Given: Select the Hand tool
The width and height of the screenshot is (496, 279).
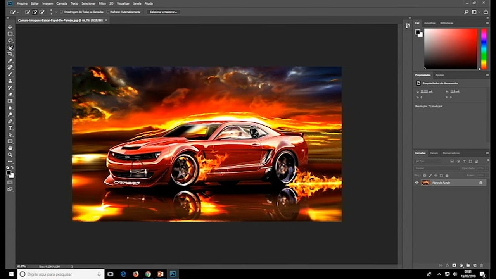Looking at the screenshot, I should (x=10, y=148).
